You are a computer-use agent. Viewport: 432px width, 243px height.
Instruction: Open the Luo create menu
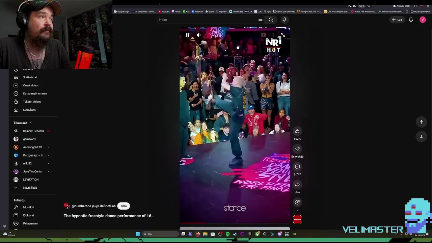tap(397, 20)
